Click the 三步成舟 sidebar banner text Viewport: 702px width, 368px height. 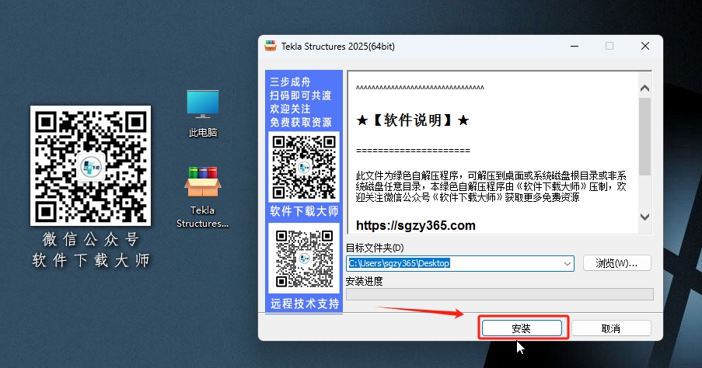click(290, 82)
